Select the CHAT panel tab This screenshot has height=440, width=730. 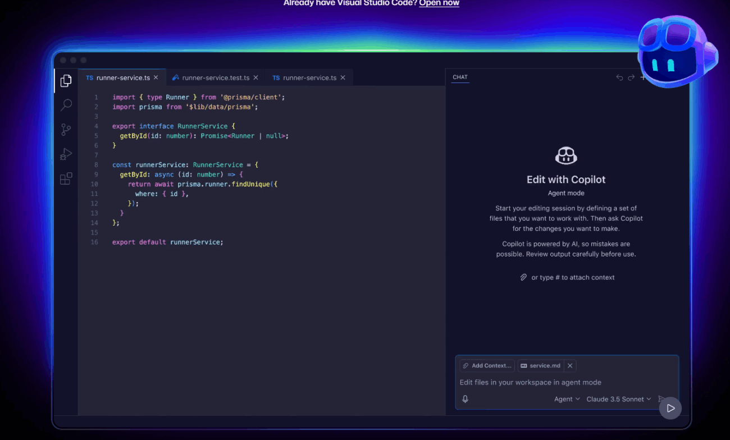click(x=460, y=77)
